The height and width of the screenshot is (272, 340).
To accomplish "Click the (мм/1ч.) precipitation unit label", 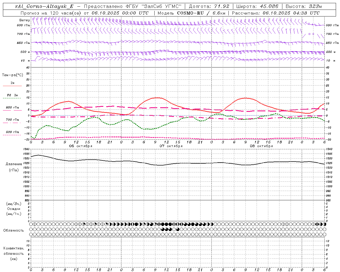I will coord(14,214).
